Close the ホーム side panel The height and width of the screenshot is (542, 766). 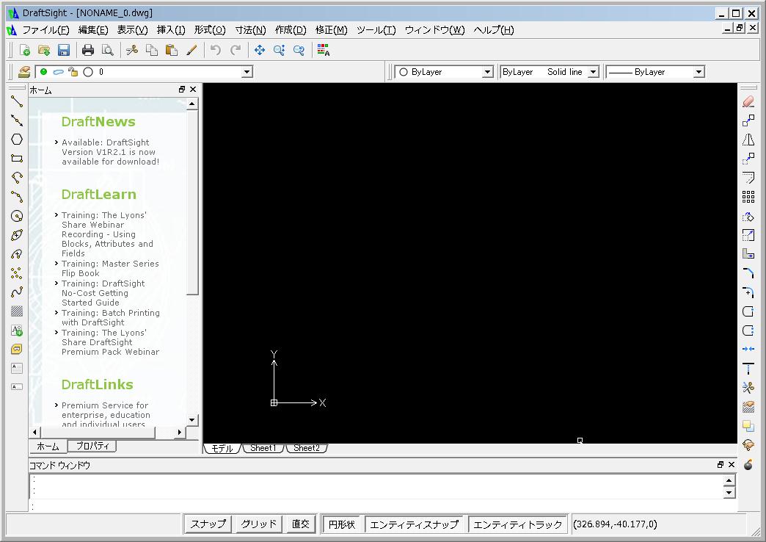(x=193, y=89)
